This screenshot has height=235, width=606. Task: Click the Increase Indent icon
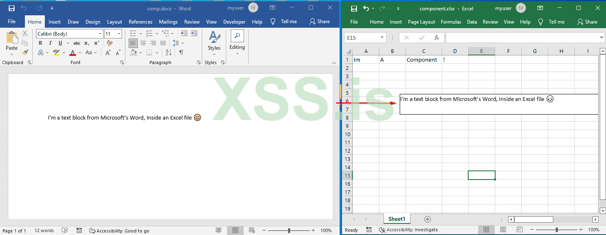tap(195, 34)
